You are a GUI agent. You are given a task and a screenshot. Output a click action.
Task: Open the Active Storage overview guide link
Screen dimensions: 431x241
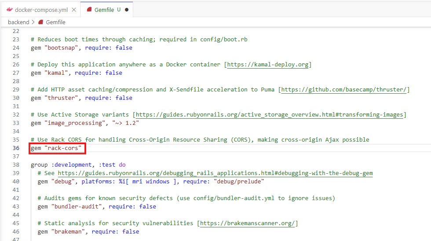point(269,115)
